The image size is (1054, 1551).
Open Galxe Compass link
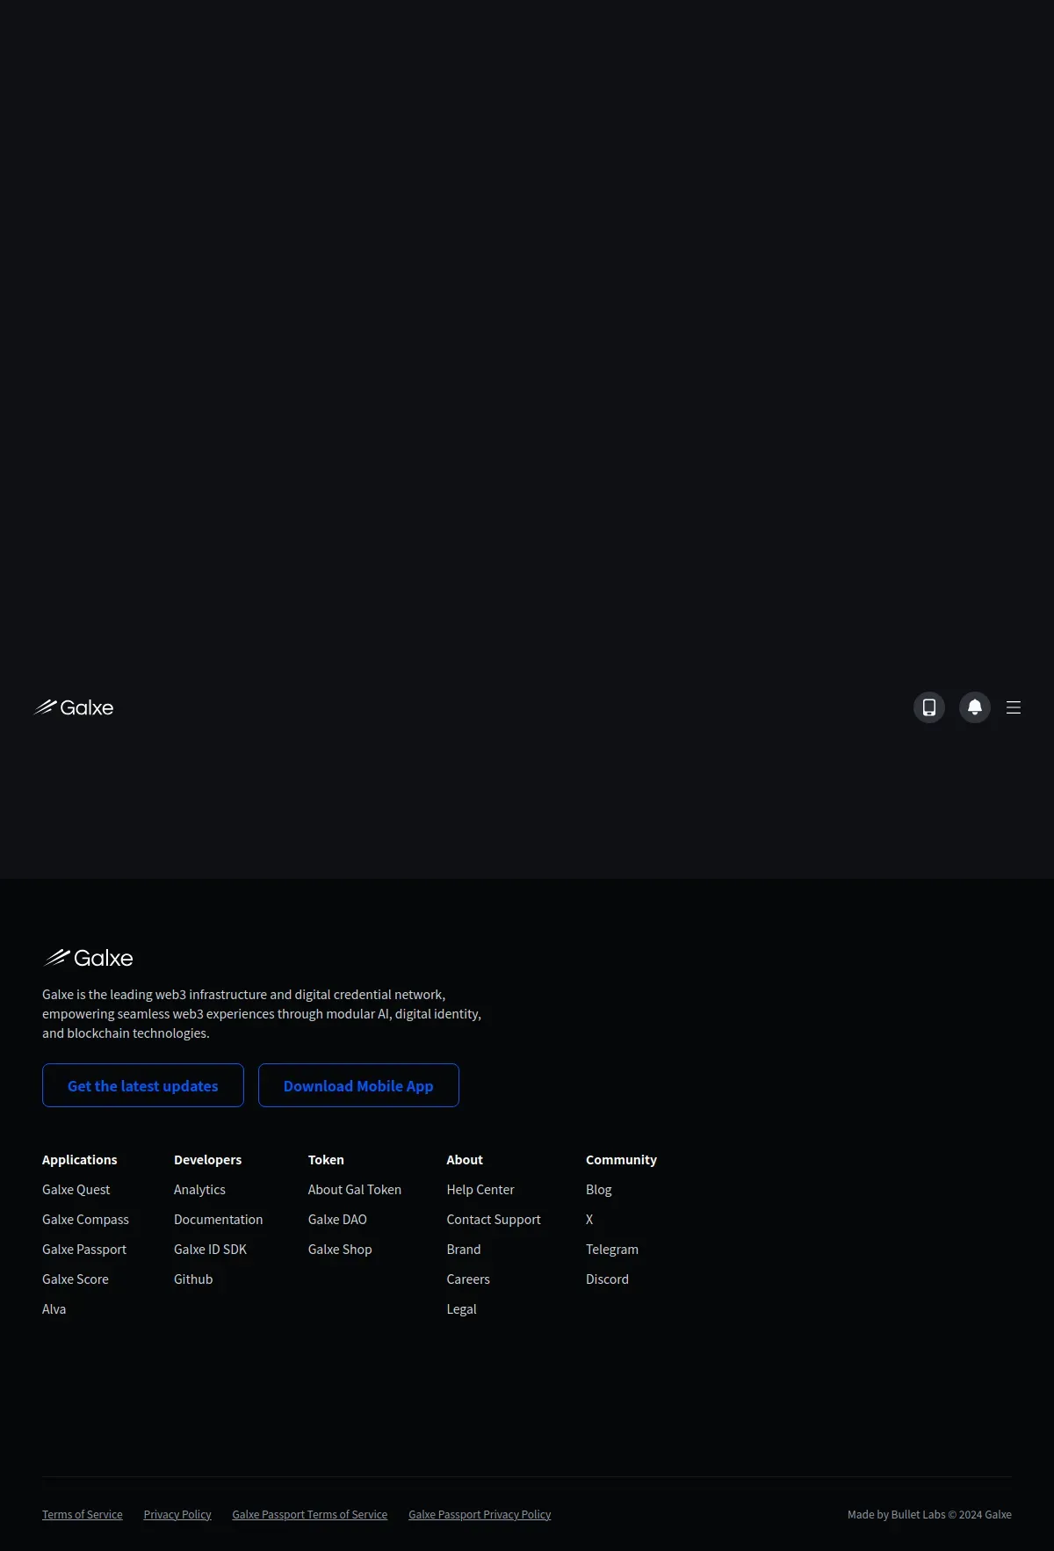point(85,1220)
